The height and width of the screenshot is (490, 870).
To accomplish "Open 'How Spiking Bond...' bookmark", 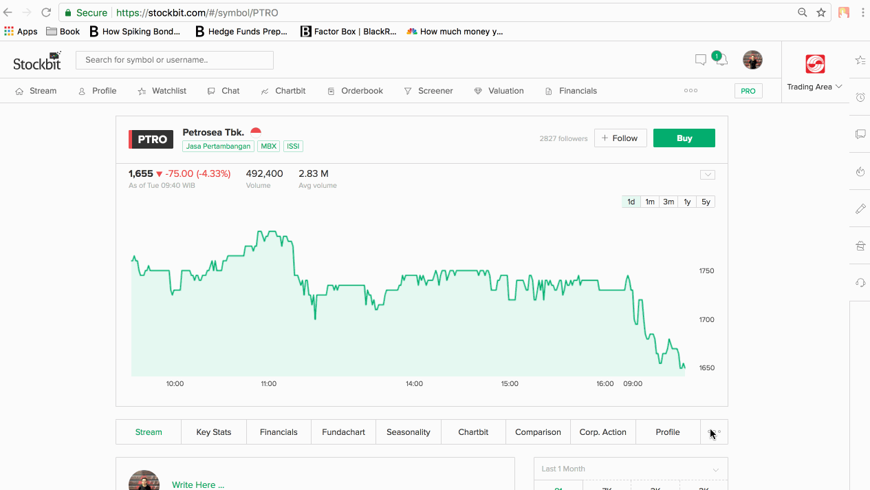I will (x=135, y=32).
